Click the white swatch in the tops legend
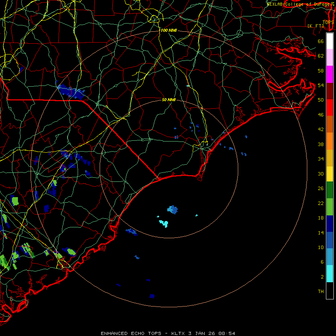 (x=330, y=41)
